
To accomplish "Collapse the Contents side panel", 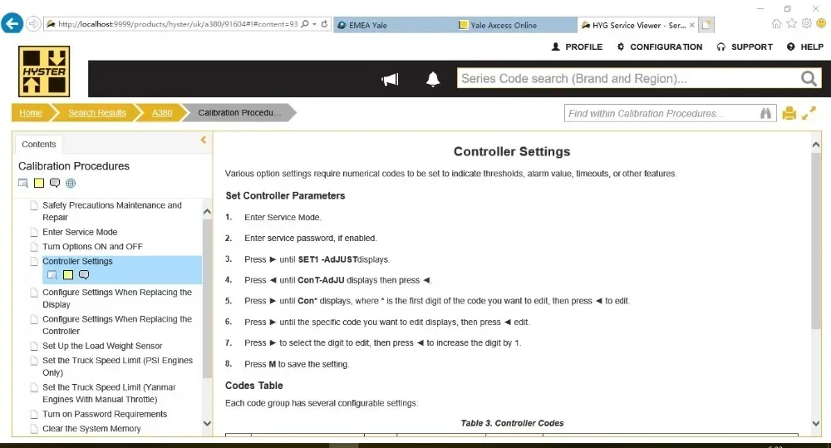I will coord(204,140).
